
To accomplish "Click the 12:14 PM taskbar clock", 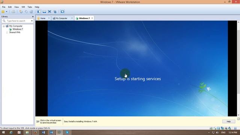I will pyautogui.click(x=233, y=132).
